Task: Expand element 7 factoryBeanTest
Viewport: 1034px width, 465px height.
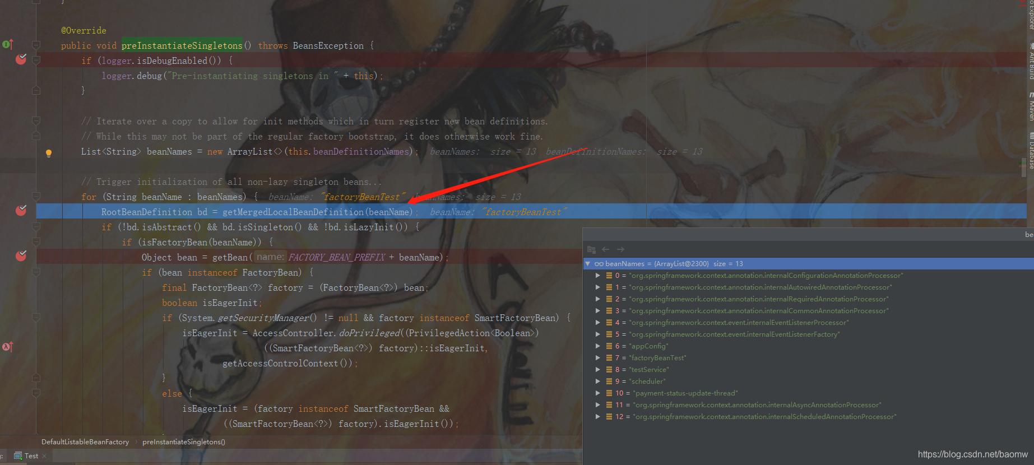Action: coord(598,358)
